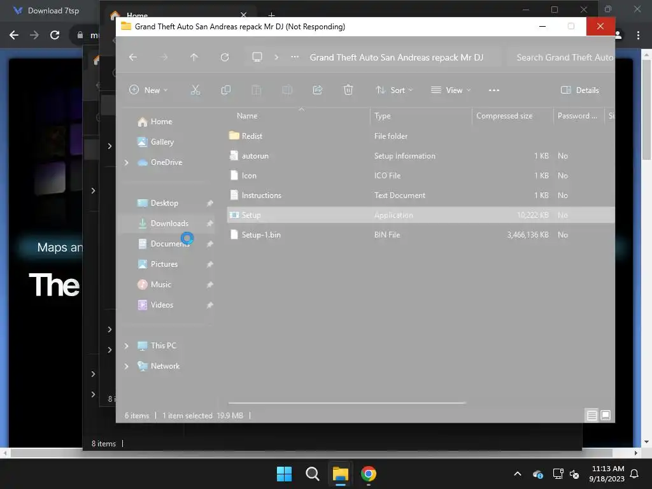
Task: Click the Up arrow in Explorer navigation
Action: point(194,57)
